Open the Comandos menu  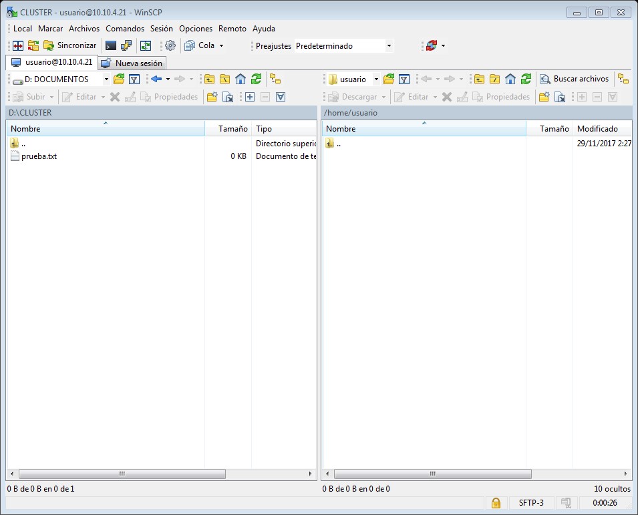tap(125, 29)
